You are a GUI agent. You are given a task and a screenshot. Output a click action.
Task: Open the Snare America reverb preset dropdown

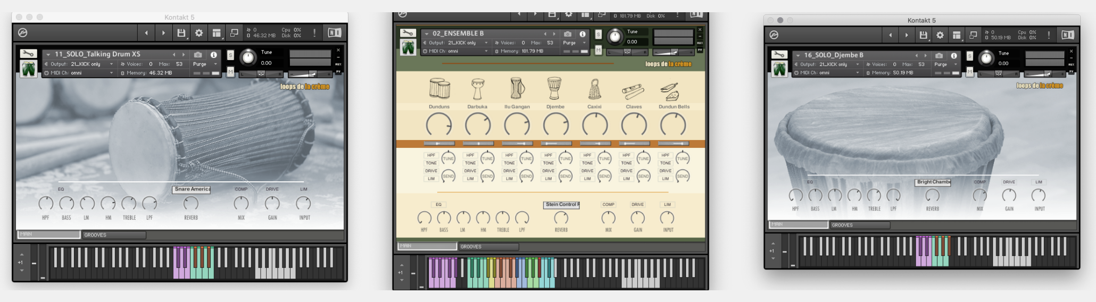point(192,189)
